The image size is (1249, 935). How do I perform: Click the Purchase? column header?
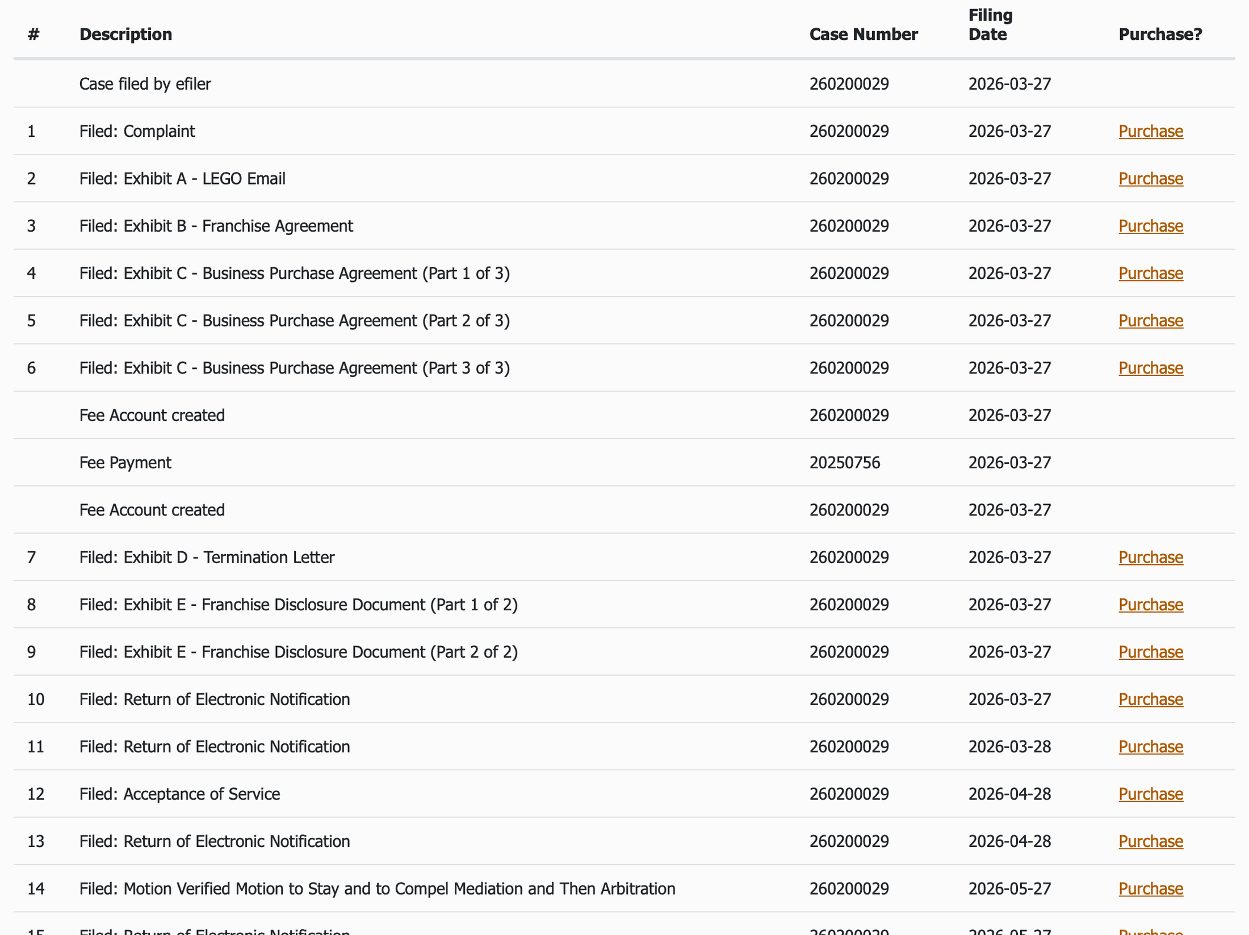coord(1160,34)
